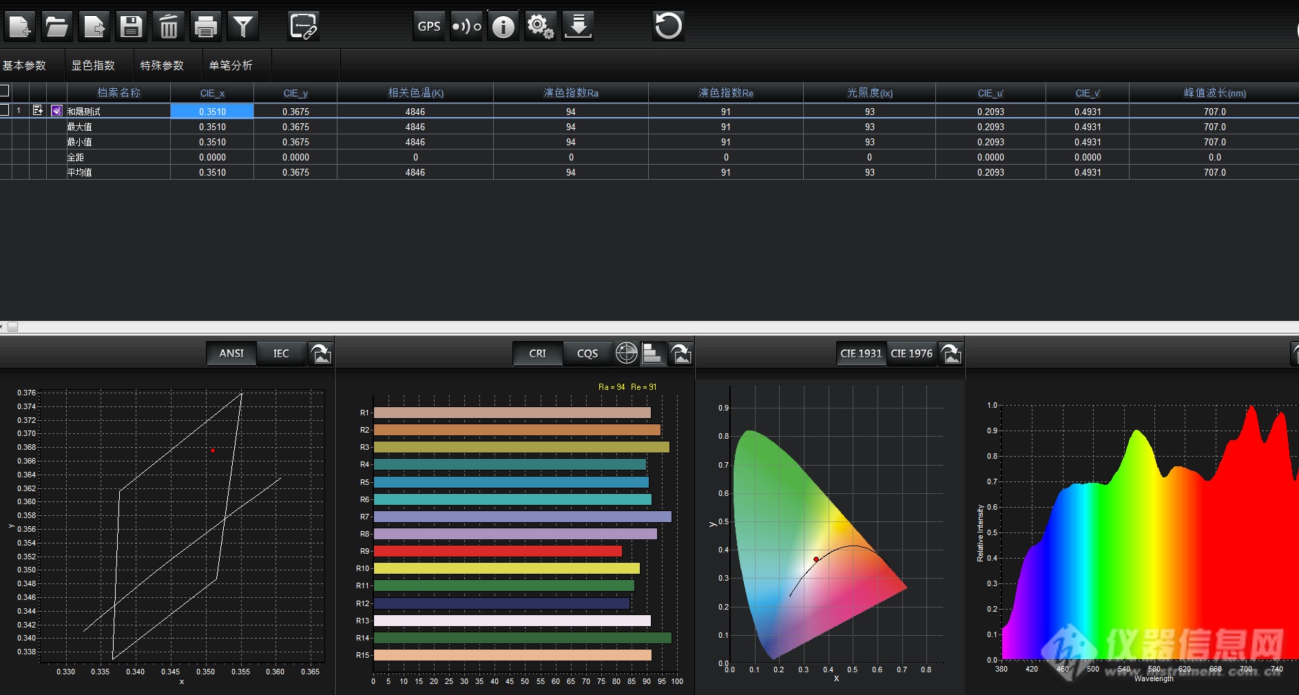Click the CIE_x column header
Image resolution: width=1299 pixels, height=695 pixels.
(x=212, y=92)
